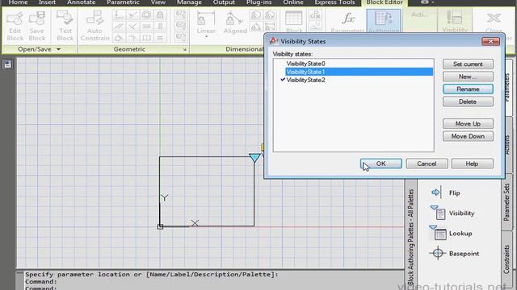Select the Fix (padlock) geometric constraint icon
This screenshot has width=517, height=290.
coord(160,14)
